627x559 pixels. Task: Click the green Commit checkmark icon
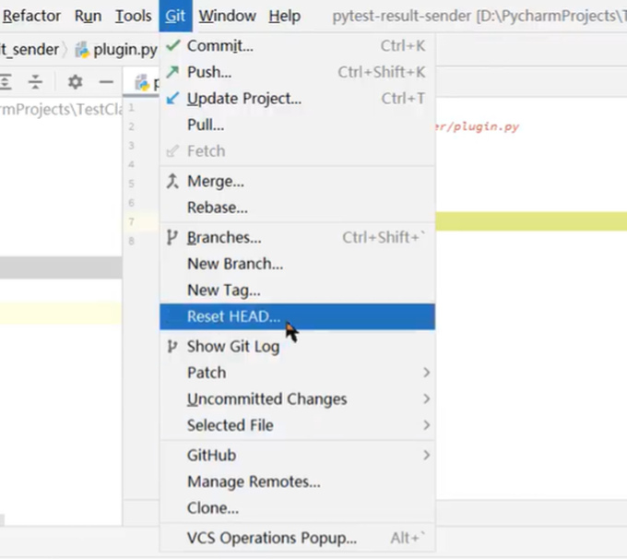pyautogui.click(x=172, y=45)
